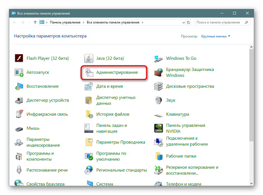Go up one level with the Up arrow
263x195 pixels.
coord(35,22)
